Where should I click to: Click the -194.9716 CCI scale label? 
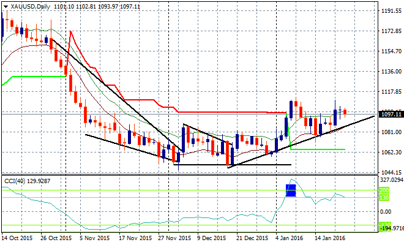pyautogui.click(x=389, y=228)
